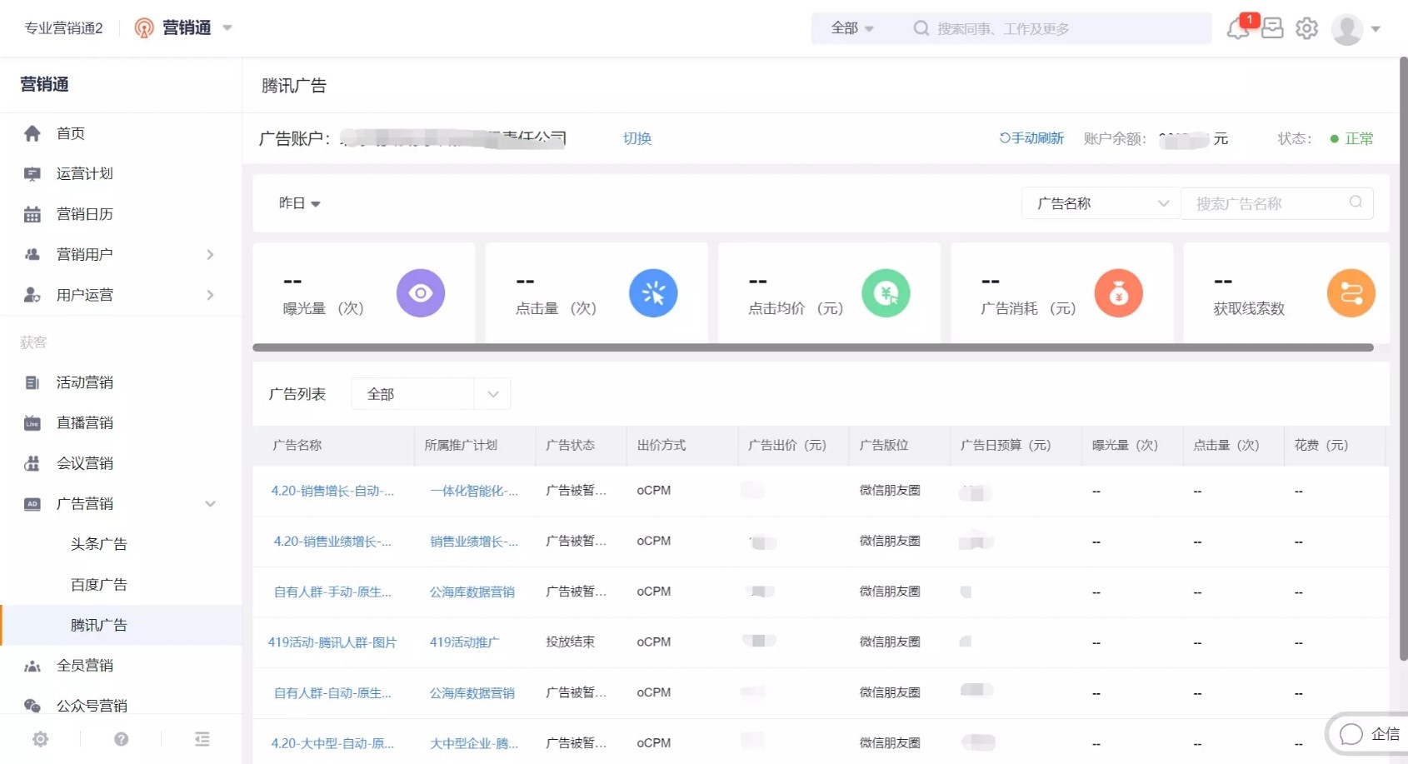Click the 用户运营 icon

pos(32,295)
